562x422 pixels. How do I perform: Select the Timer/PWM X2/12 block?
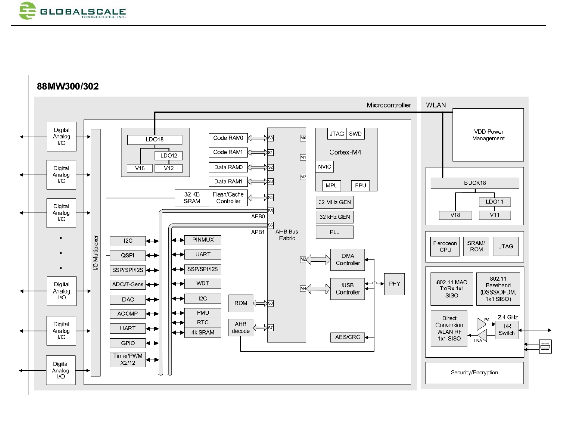128,360
